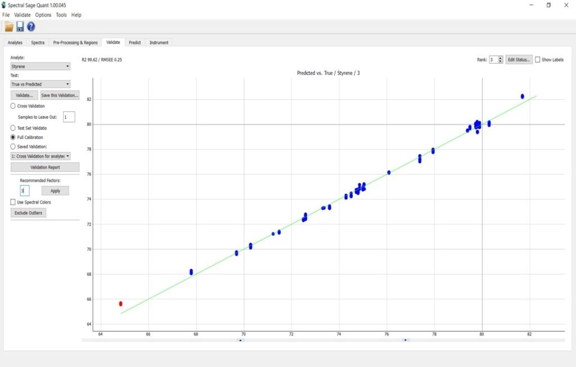Open the Help menu
Viewport: 576px width, 367px height.
pyautogui.click(x=76, y=15)
